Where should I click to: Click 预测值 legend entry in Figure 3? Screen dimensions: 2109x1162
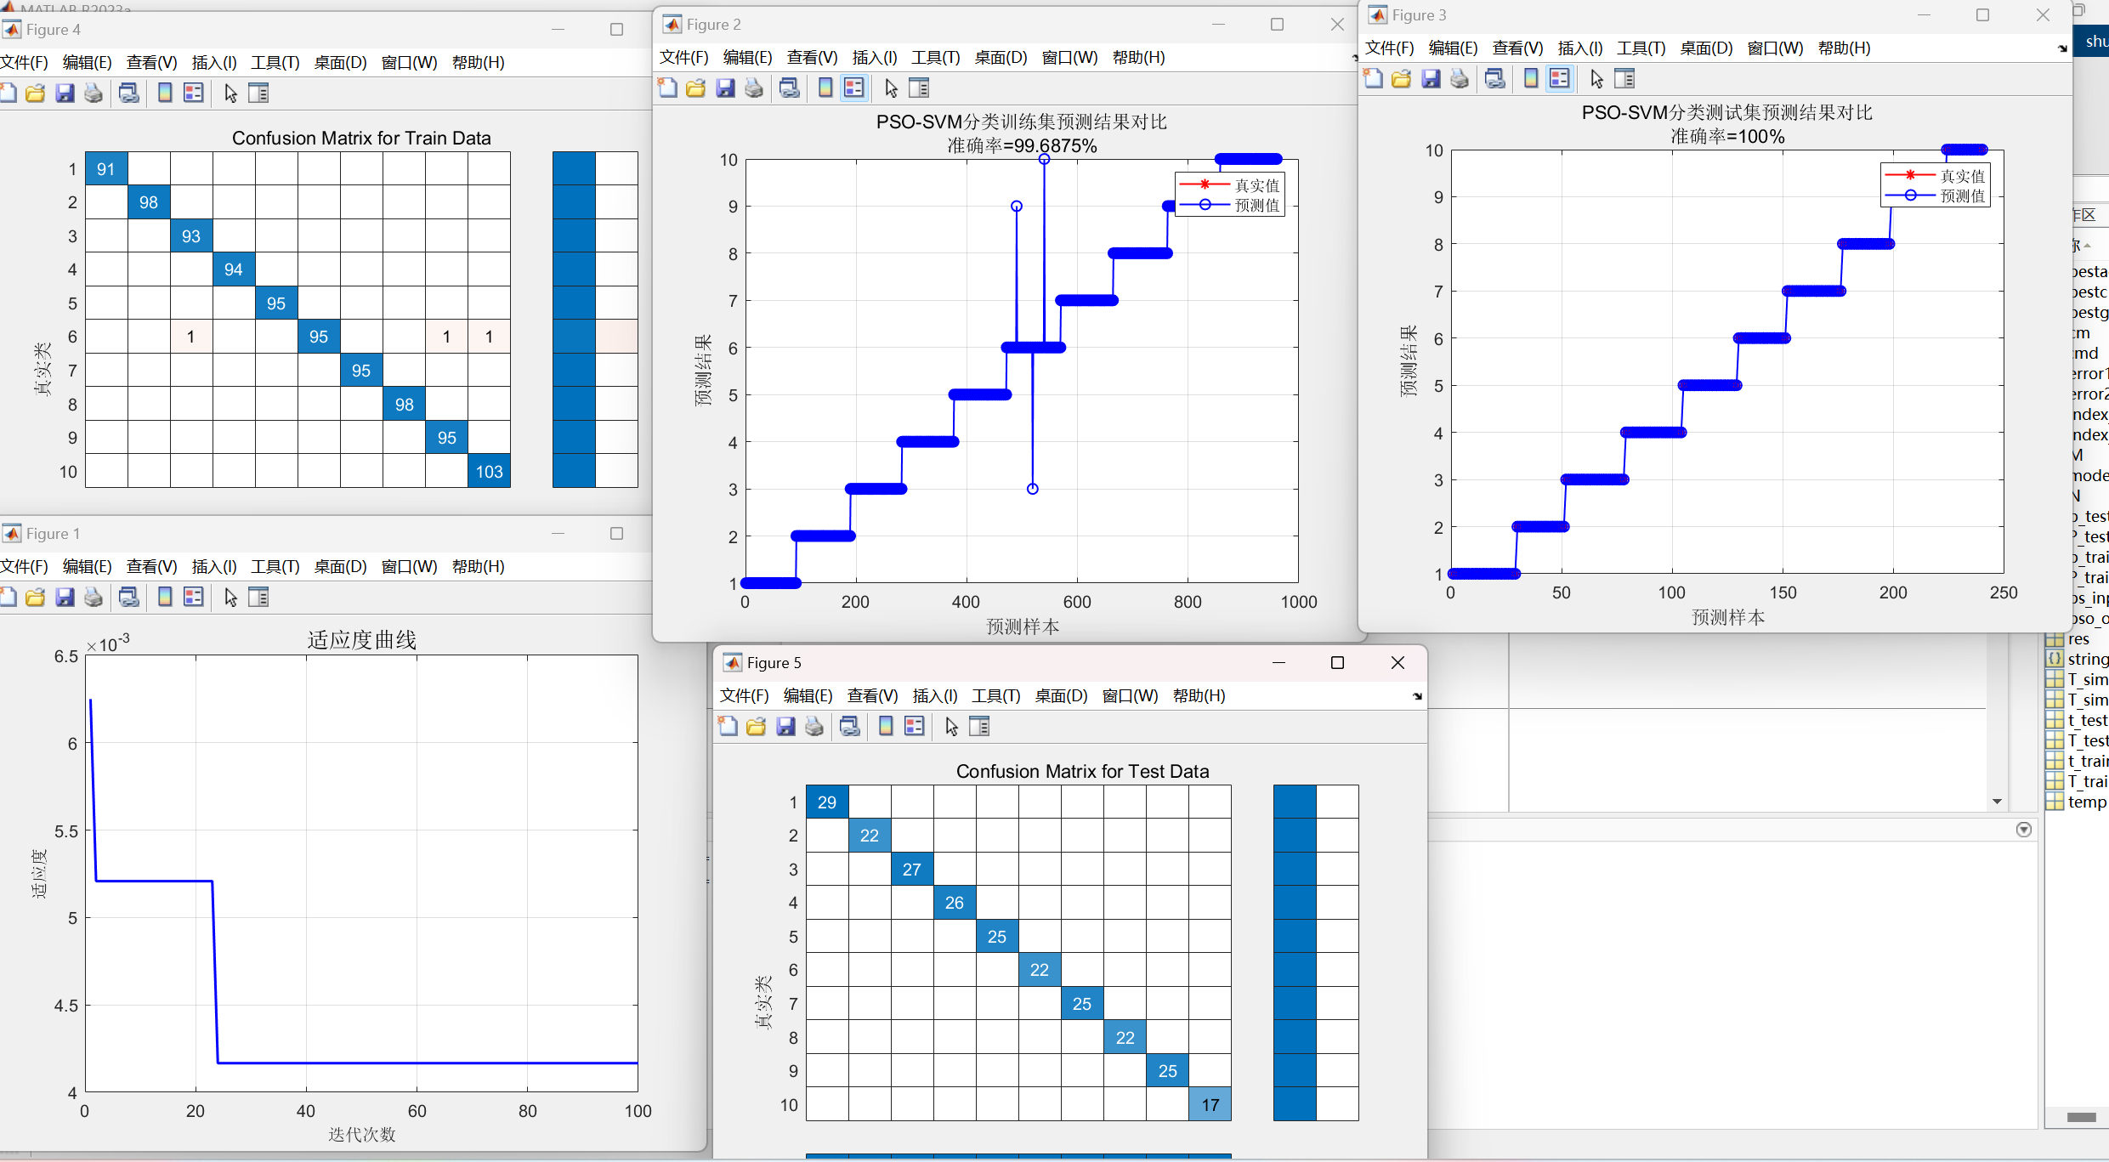point(1962,196)
